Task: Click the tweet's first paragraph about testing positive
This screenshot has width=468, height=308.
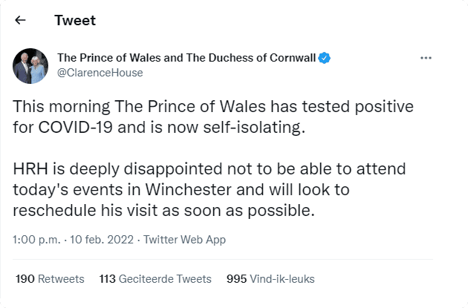Action: coord(213,117)
